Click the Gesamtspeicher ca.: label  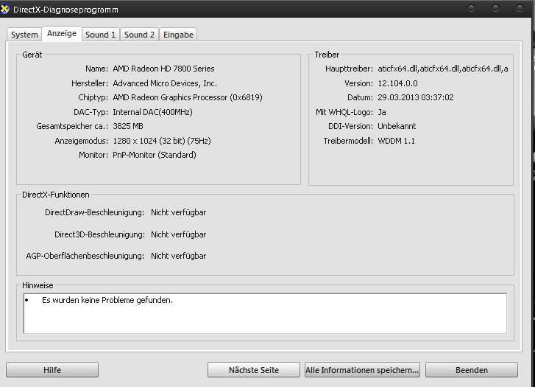coord(72,126)
